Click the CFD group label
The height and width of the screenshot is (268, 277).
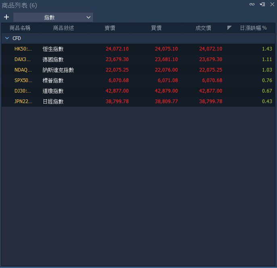point(17,38)
